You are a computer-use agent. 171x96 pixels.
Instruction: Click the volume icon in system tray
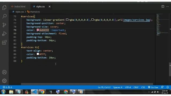(158, 92)
